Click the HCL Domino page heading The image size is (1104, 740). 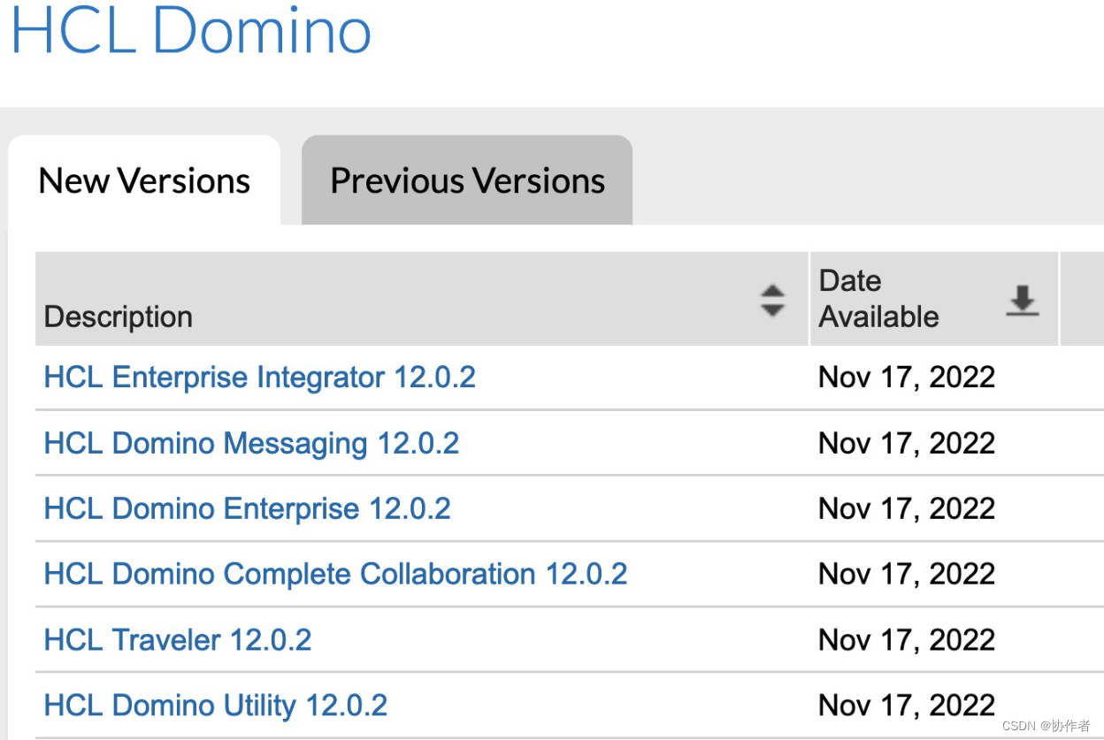[x=190, y=29]
